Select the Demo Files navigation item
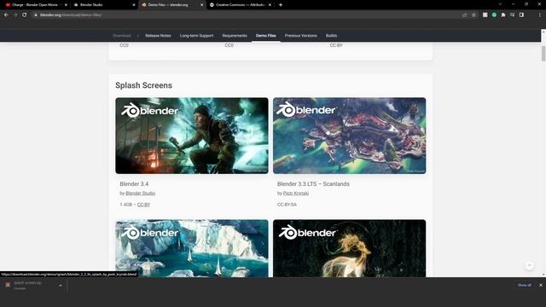This screenshot has width=546, height=307. [x=265, y=36]
